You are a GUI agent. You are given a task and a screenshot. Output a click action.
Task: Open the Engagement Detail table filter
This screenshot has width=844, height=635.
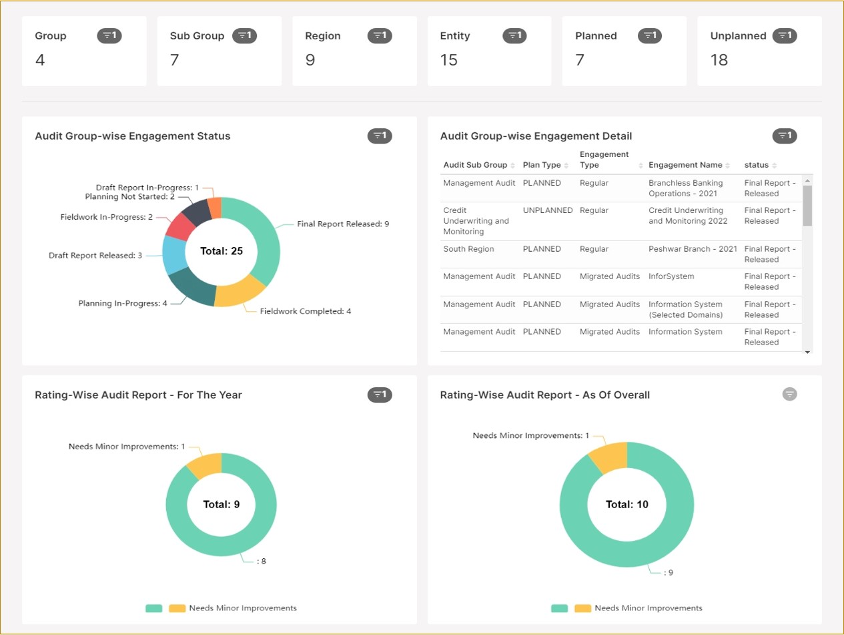(785, 136)
